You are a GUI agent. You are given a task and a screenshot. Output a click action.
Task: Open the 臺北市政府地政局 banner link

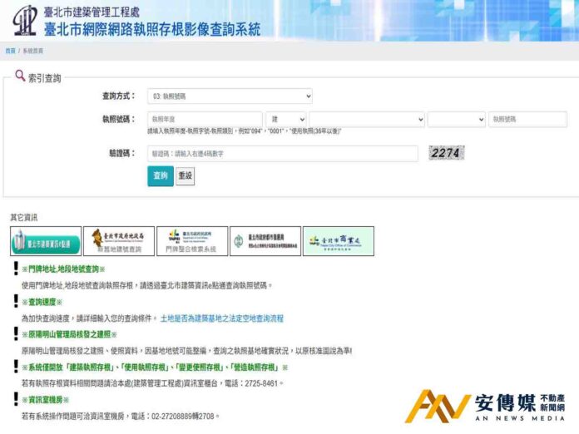(x=119, y=241)
